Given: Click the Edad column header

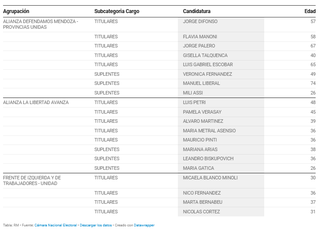Looking at the screenshot, I should [x=310, y=11].
